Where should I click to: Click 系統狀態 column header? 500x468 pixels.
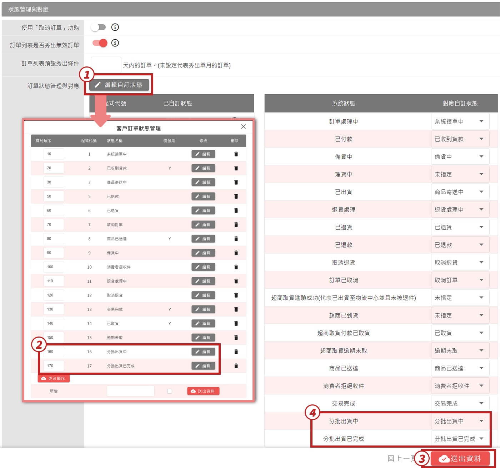pos(344,103)
